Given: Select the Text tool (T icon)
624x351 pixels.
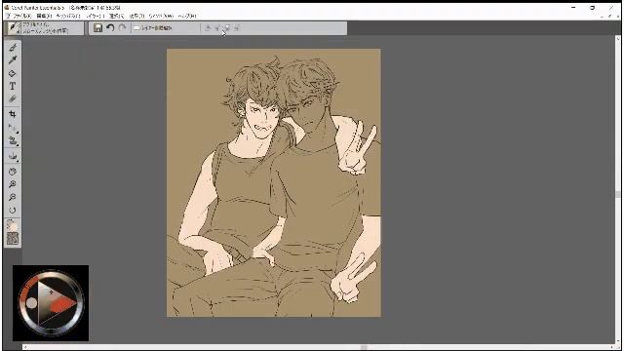Looking at the screenshot, I should (x=13, y=86).
